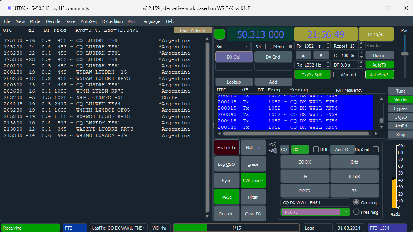
Task: Click the CQ DX WW1L FN54 message field
Action: 315,202
